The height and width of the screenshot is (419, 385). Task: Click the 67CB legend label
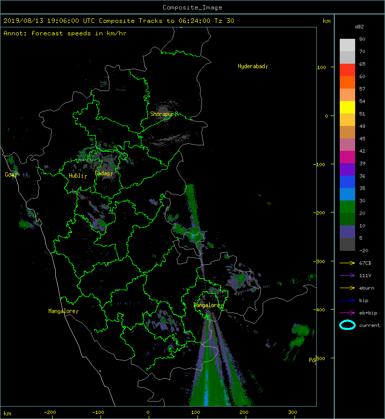tap(365, 263)
